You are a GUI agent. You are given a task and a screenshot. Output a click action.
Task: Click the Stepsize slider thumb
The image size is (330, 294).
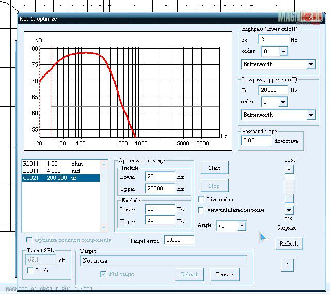point(289,199)
